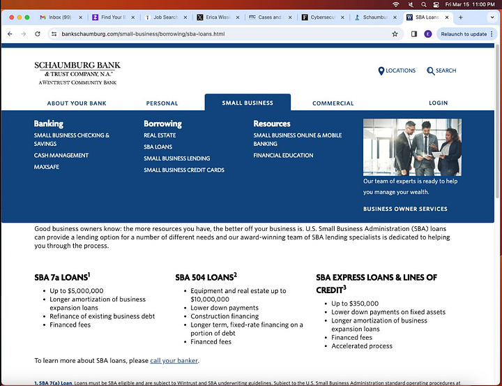The height and width of the screenshot is (386, 502).
Task: Reload the current page
Action: pos(38,34)
